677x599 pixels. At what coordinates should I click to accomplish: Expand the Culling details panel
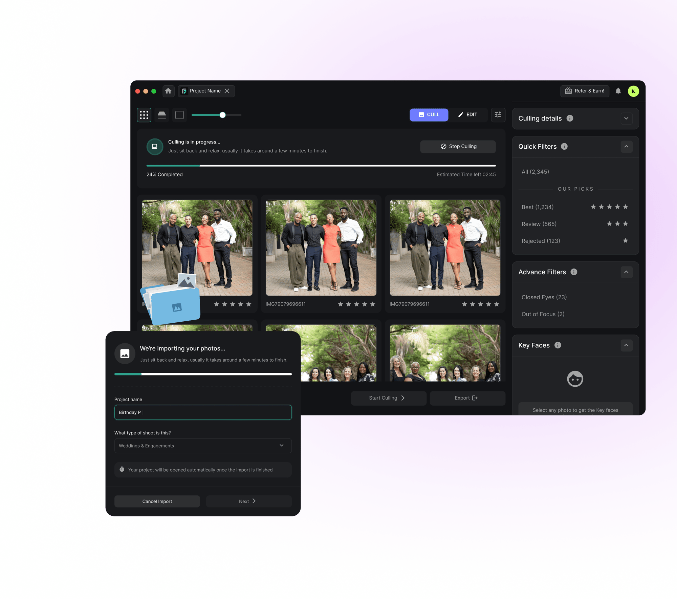(x=626, y=119)
